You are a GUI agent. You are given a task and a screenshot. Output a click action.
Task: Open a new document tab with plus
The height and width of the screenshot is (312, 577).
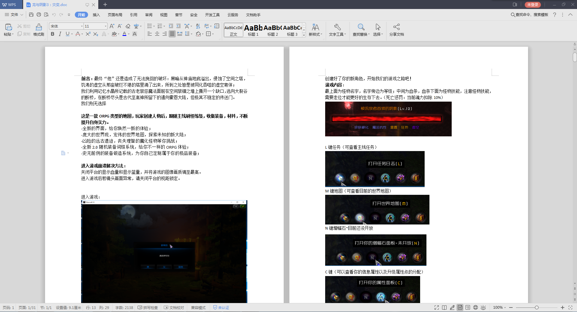[x=105, y=4]
